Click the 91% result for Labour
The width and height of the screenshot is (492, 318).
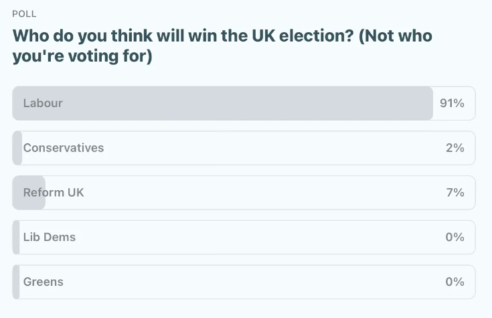click(452, 103)
